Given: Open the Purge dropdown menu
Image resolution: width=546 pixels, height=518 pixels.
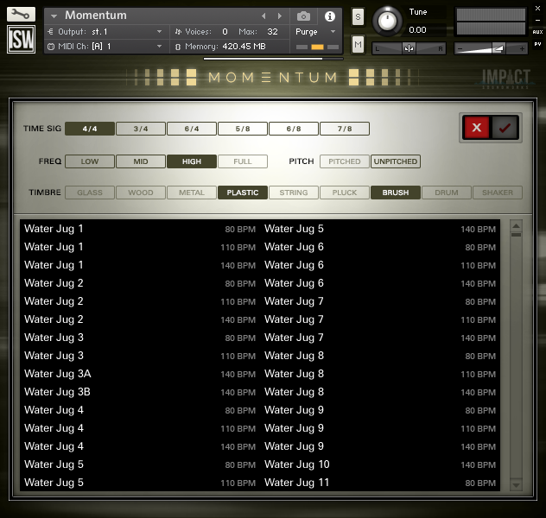Looking at the screenshot, I should pyautogui.click(x=315, y=32).
